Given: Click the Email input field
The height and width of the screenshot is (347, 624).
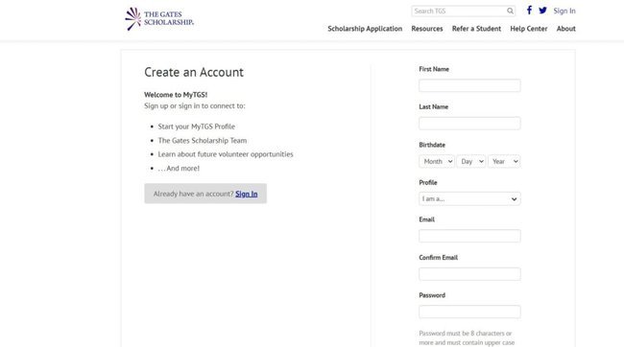Looking at the screenshot, I should pos(469,236).
